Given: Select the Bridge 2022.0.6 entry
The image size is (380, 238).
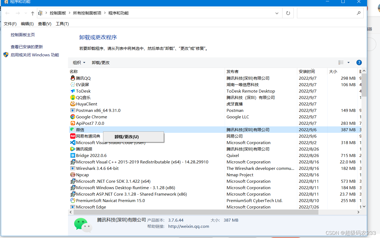Looking at the screenshot, I should (91, 155).
